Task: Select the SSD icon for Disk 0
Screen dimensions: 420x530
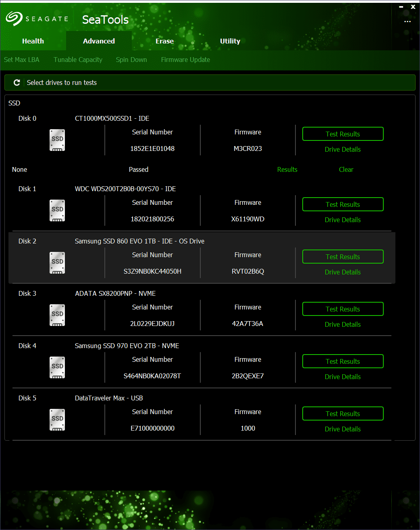Action: tap(57, 140)
